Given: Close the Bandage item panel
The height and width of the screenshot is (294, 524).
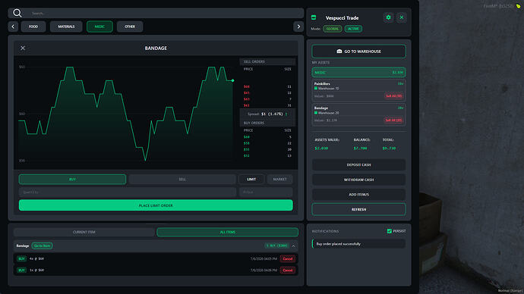Looking at the screenshot, I should tap(23, 48).
